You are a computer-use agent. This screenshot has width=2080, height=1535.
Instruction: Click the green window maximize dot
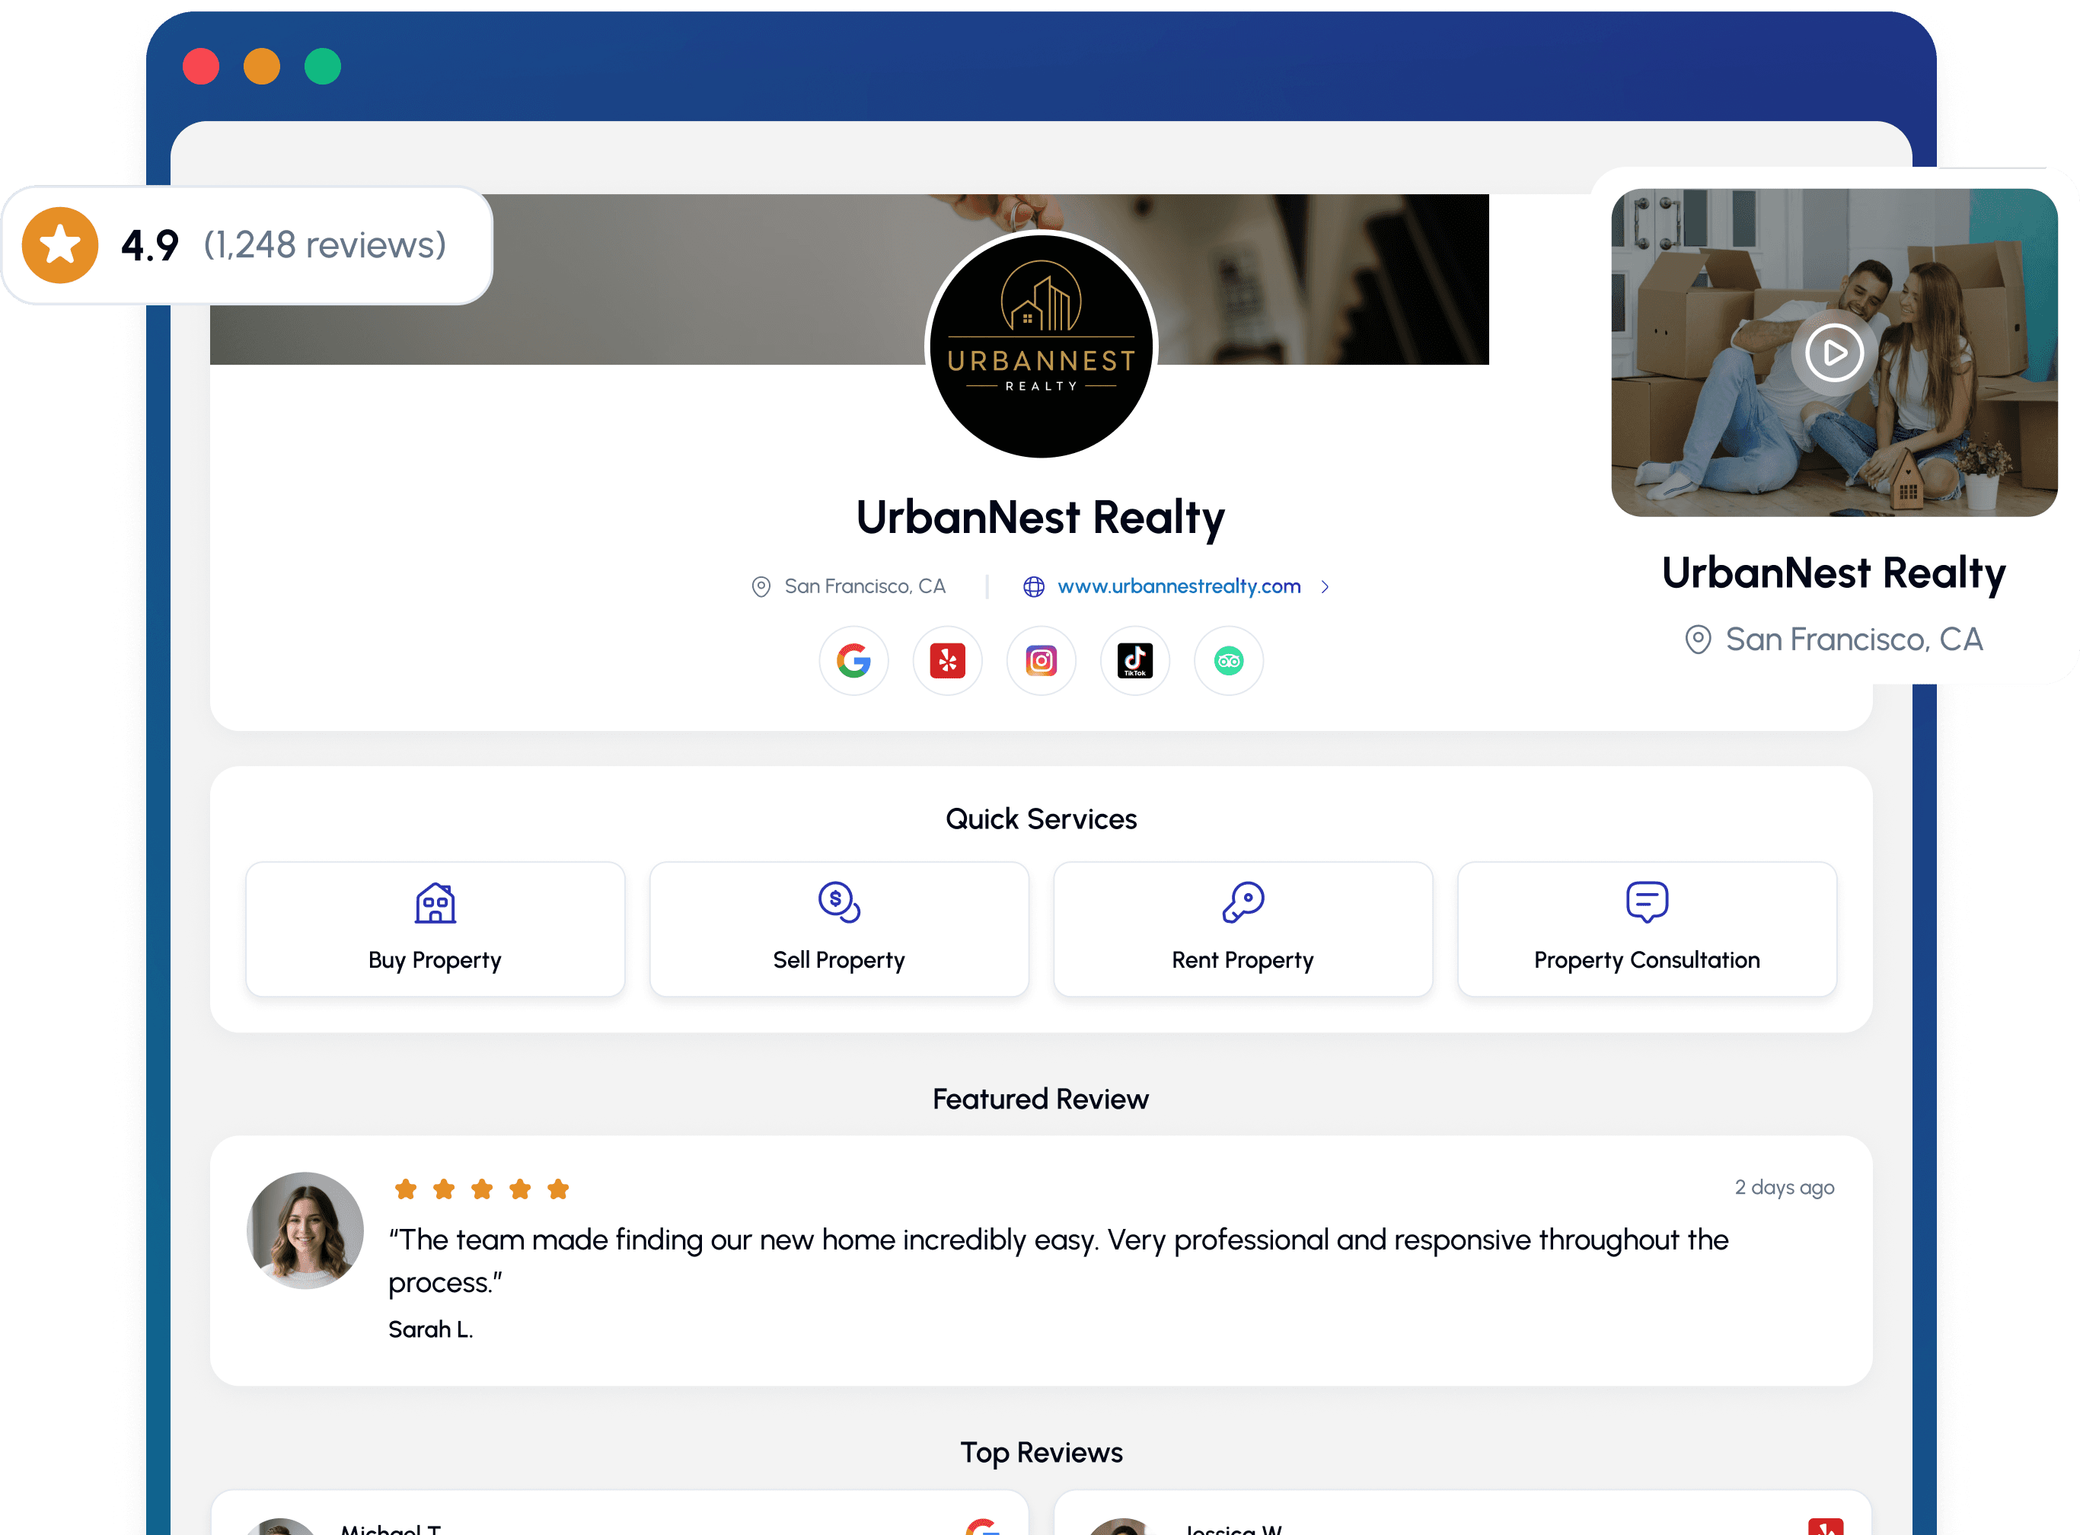pyautogui.click(x=322, y=67)
